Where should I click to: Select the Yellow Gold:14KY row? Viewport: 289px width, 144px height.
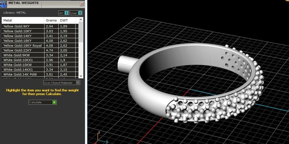(40, 36)
